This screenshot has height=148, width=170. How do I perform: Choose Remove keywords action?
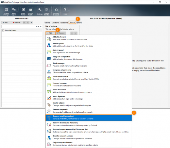coord(89,111)
